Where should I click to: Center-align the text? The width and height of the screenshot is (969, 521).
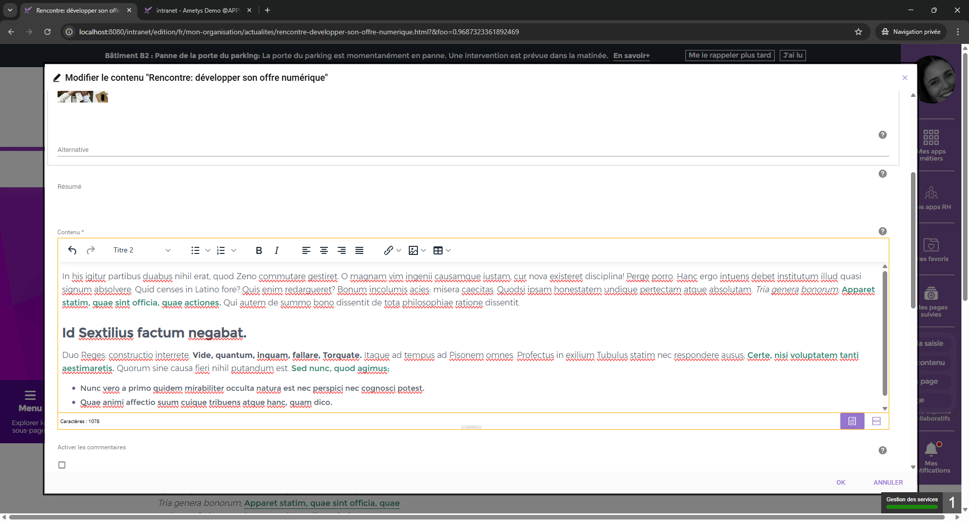[324, 250]
